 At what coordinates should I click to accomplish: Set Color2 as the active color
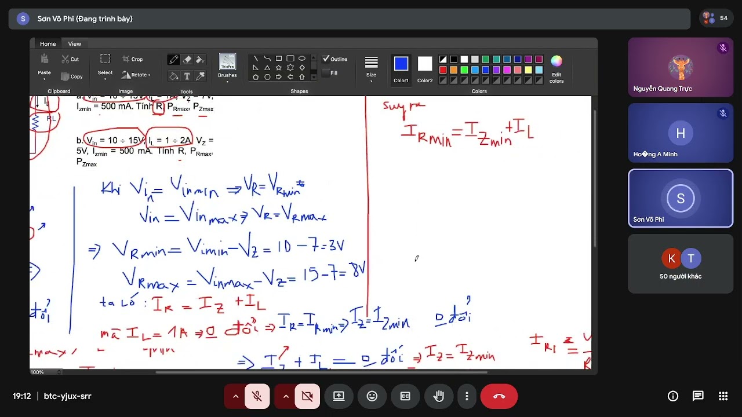425,69
